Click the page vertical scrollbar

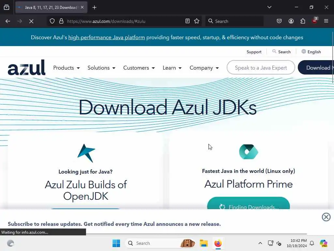333,58
